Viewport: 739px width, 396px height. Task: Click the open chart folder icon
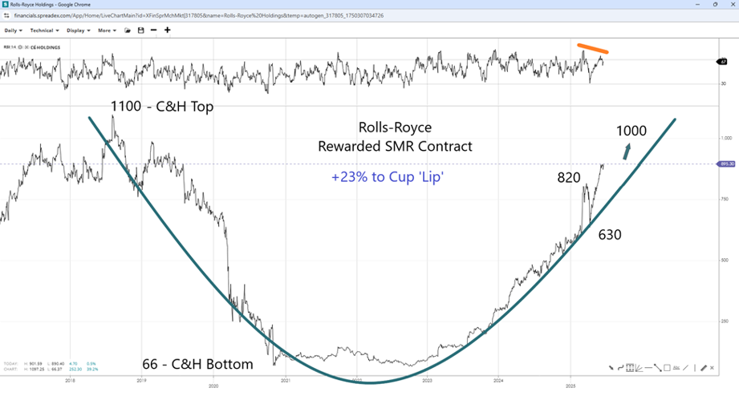pos(128,30)
